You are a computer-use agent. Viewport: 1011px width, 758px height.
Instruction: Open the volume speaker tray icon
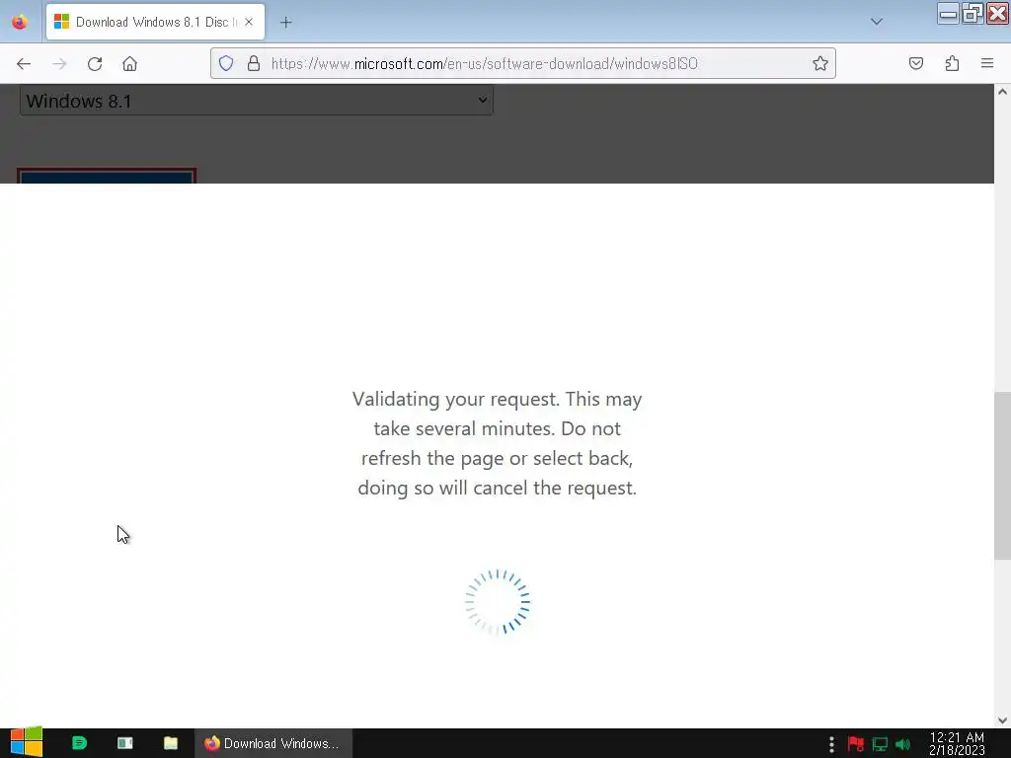click(902, 744)
